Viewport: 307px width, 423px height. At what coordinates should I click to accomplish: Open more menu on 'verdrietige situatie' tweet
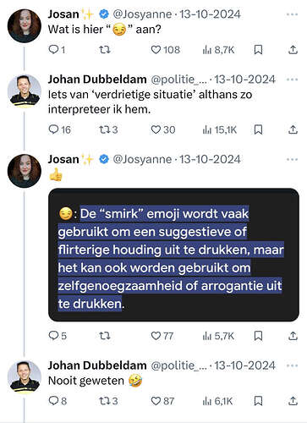[x=292, y=80]
